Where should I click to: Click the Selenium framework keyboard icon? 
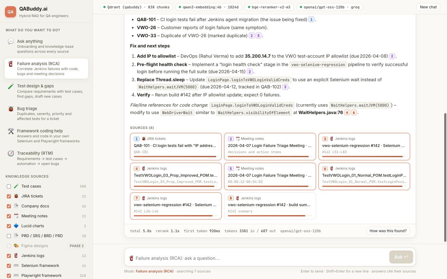pyautogui.click(x=16, y=266)
